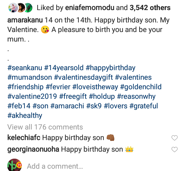186x171 pixels.
Task: Tap the #reasonwhy hashtag
Action: click(x=136, y=96)
